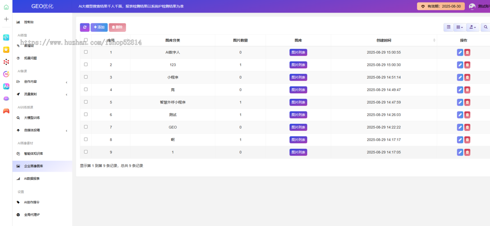Open the columns grid dropdown
This screenshot has width=490, height=226.
click(x=459, y=27)
